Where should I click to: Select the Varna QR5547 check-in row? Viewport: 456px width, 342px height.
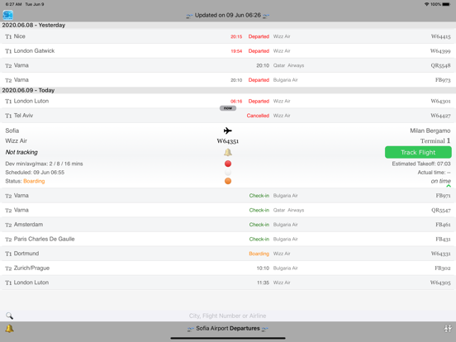[x=228, y=210]
